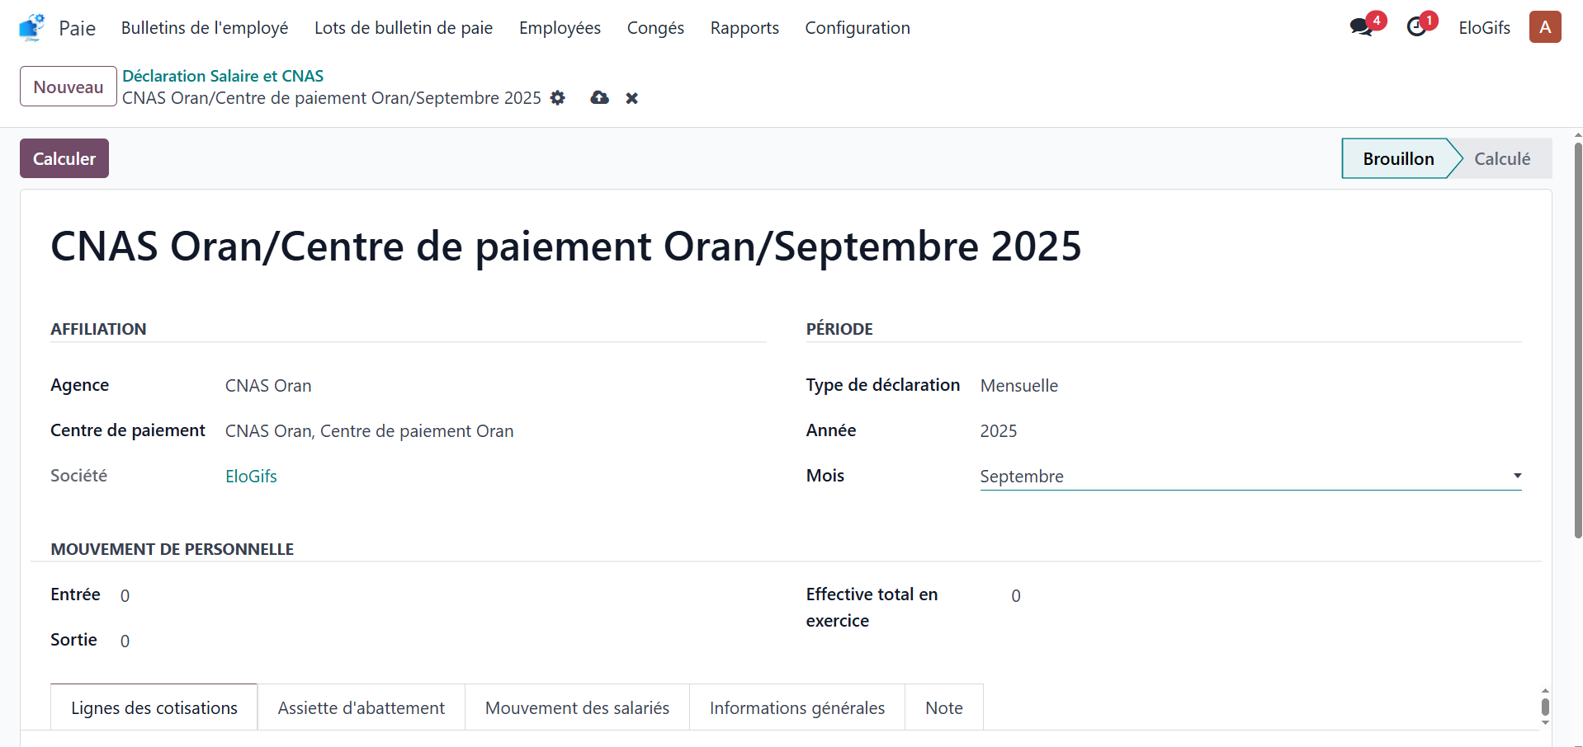Click the Année field value 2025
Image resolution: width=1583 pixels, height=747 pixels.
[999, 430]
